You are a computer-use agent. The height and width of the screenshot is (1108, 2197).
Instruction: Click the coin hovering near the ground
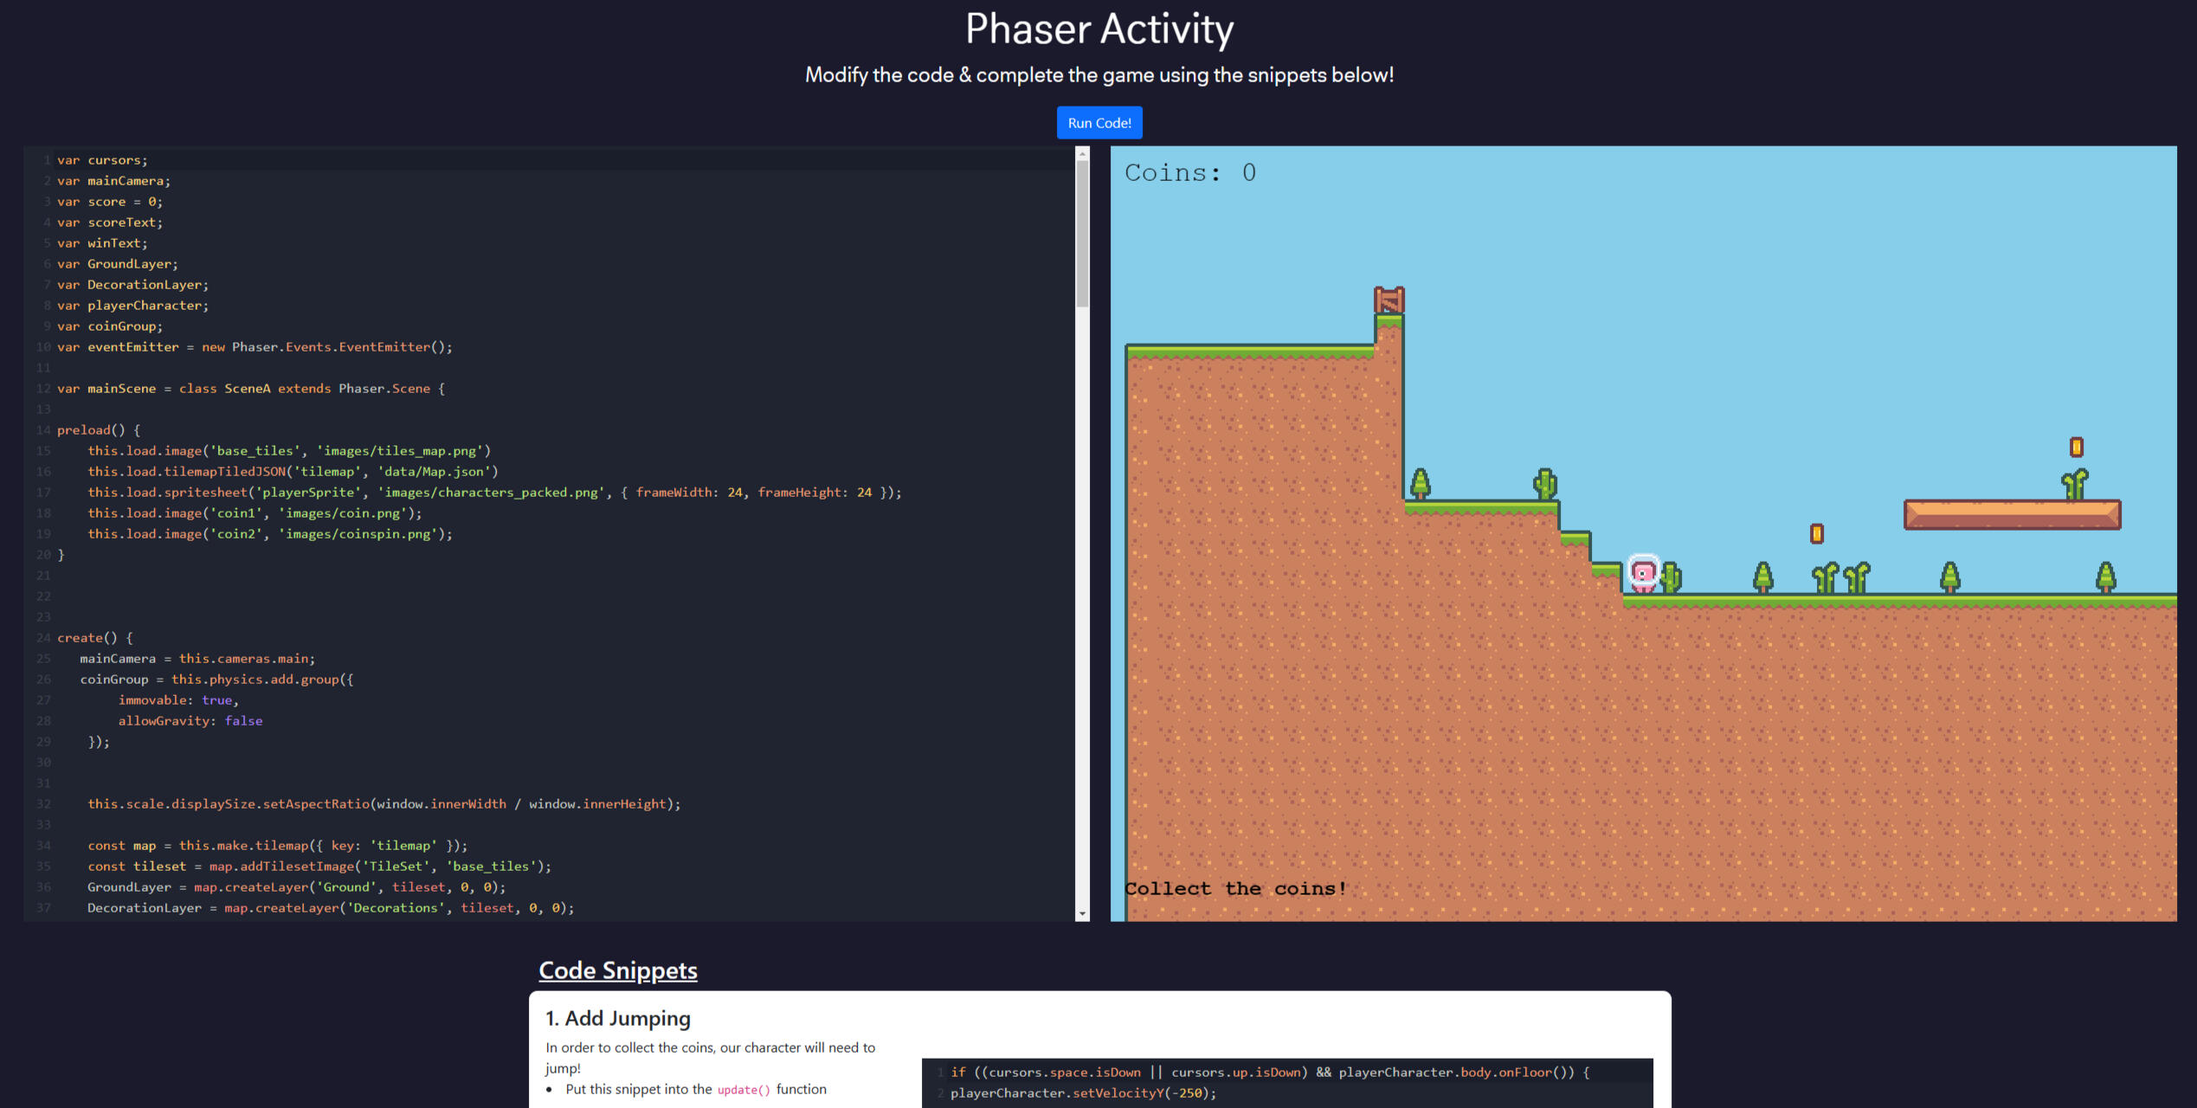click(1816, 533)
